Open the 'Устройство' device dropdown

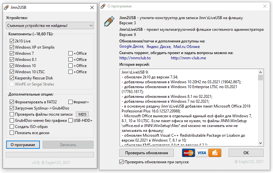click(50, 25)
